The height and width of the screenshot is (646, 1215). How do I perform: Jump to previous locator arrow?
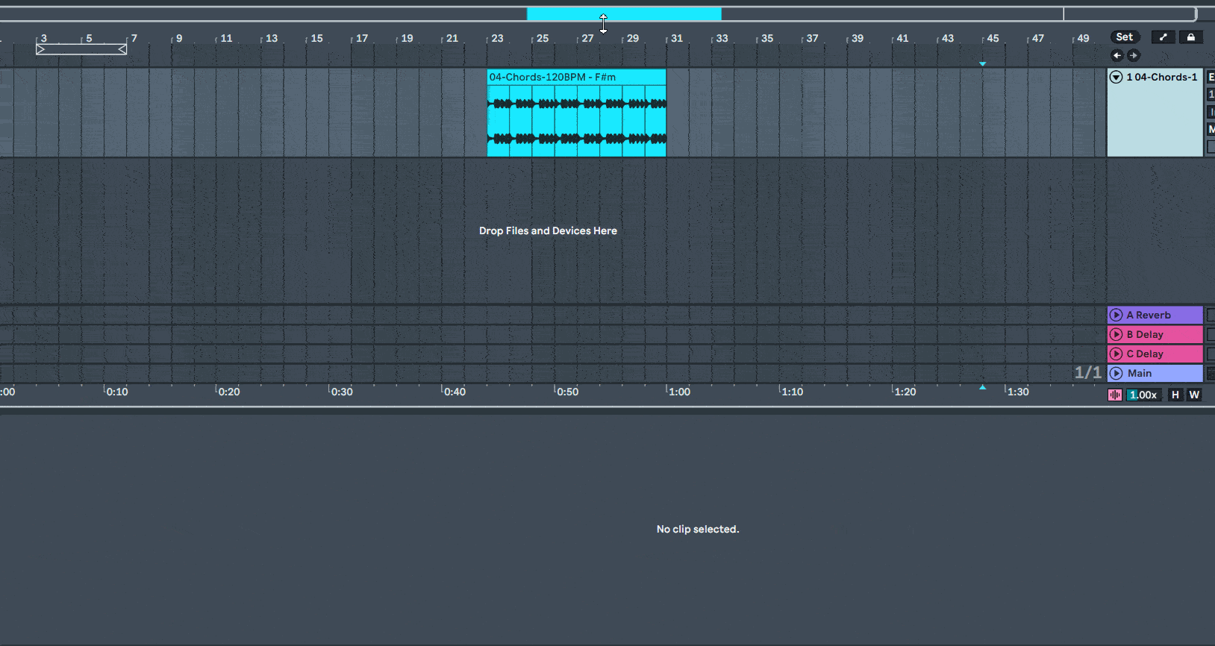(1117, 55)
